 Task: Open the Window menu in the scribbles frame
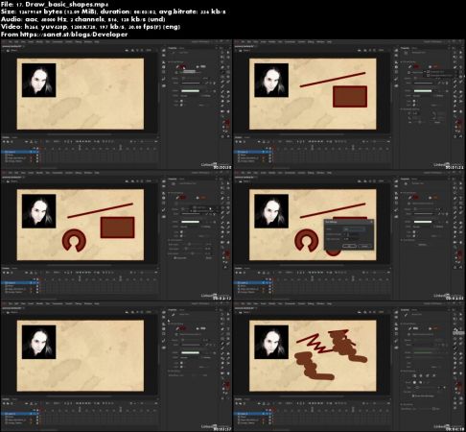point(320,303)
